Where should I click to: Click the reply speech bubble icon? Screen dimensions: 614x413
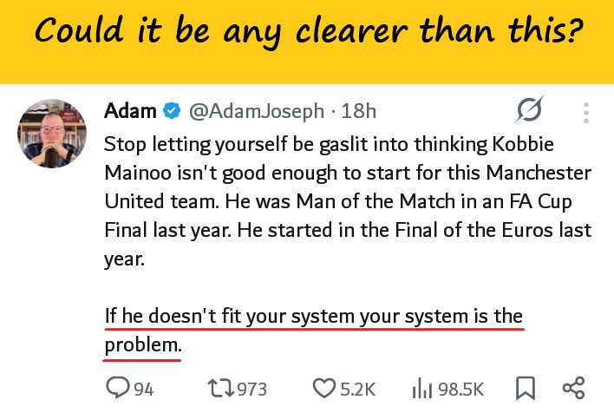tap(117, 388)
